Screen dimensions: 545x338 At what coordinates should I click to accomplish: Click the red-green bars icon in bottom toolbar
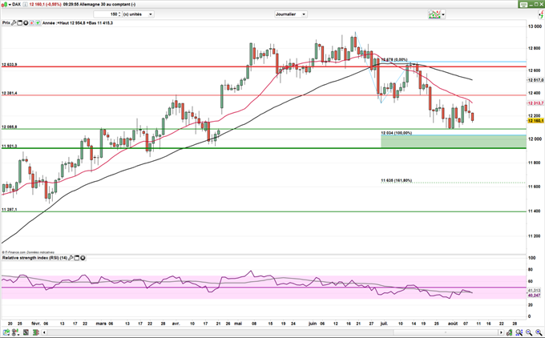(x=34, y=332)
